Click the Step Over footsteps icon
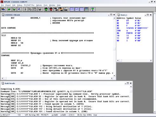Screen dimensions: 156x117 pyautogui.click(x=61, y=9)
